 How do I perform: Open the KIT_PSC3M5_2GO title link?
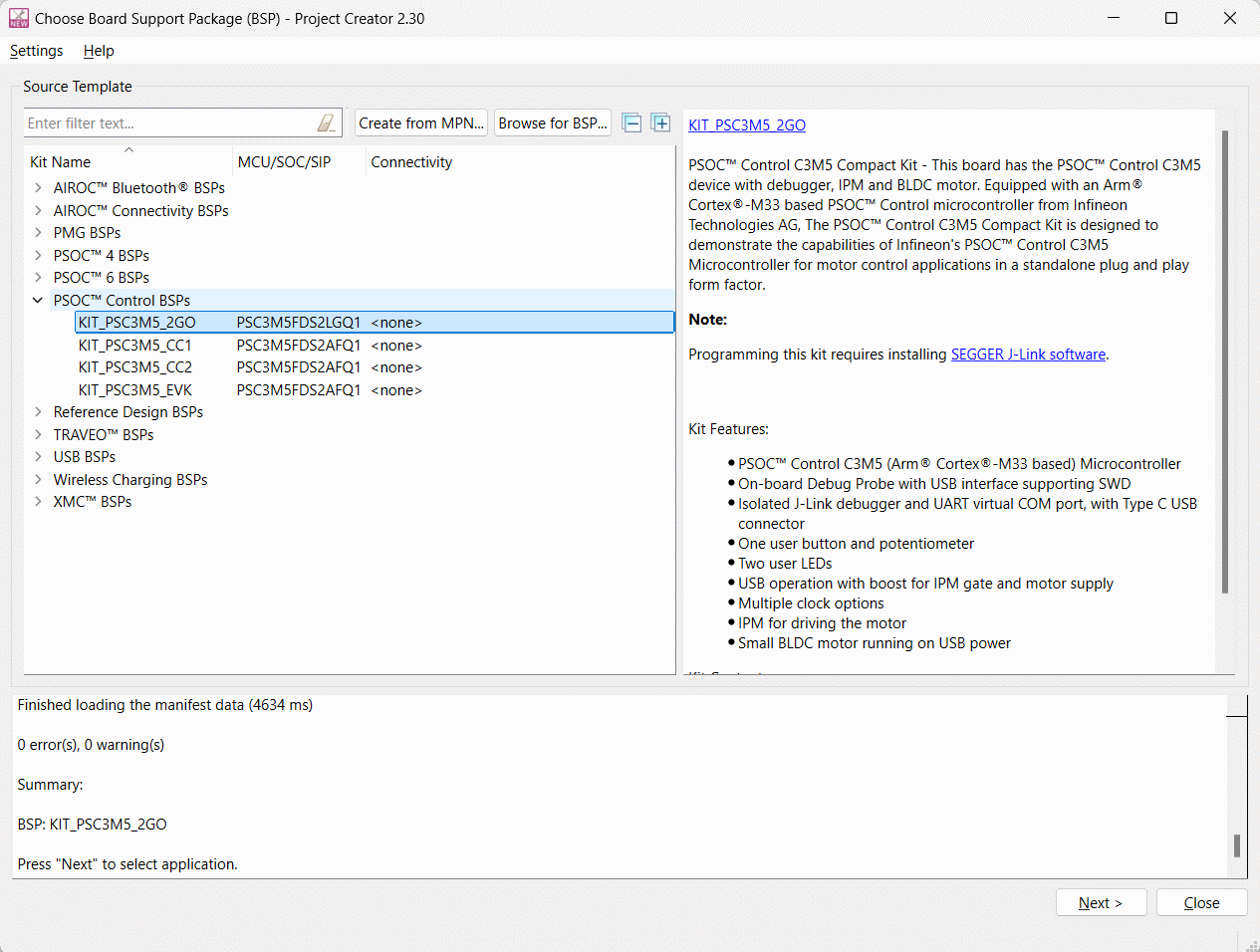point(747,125)
